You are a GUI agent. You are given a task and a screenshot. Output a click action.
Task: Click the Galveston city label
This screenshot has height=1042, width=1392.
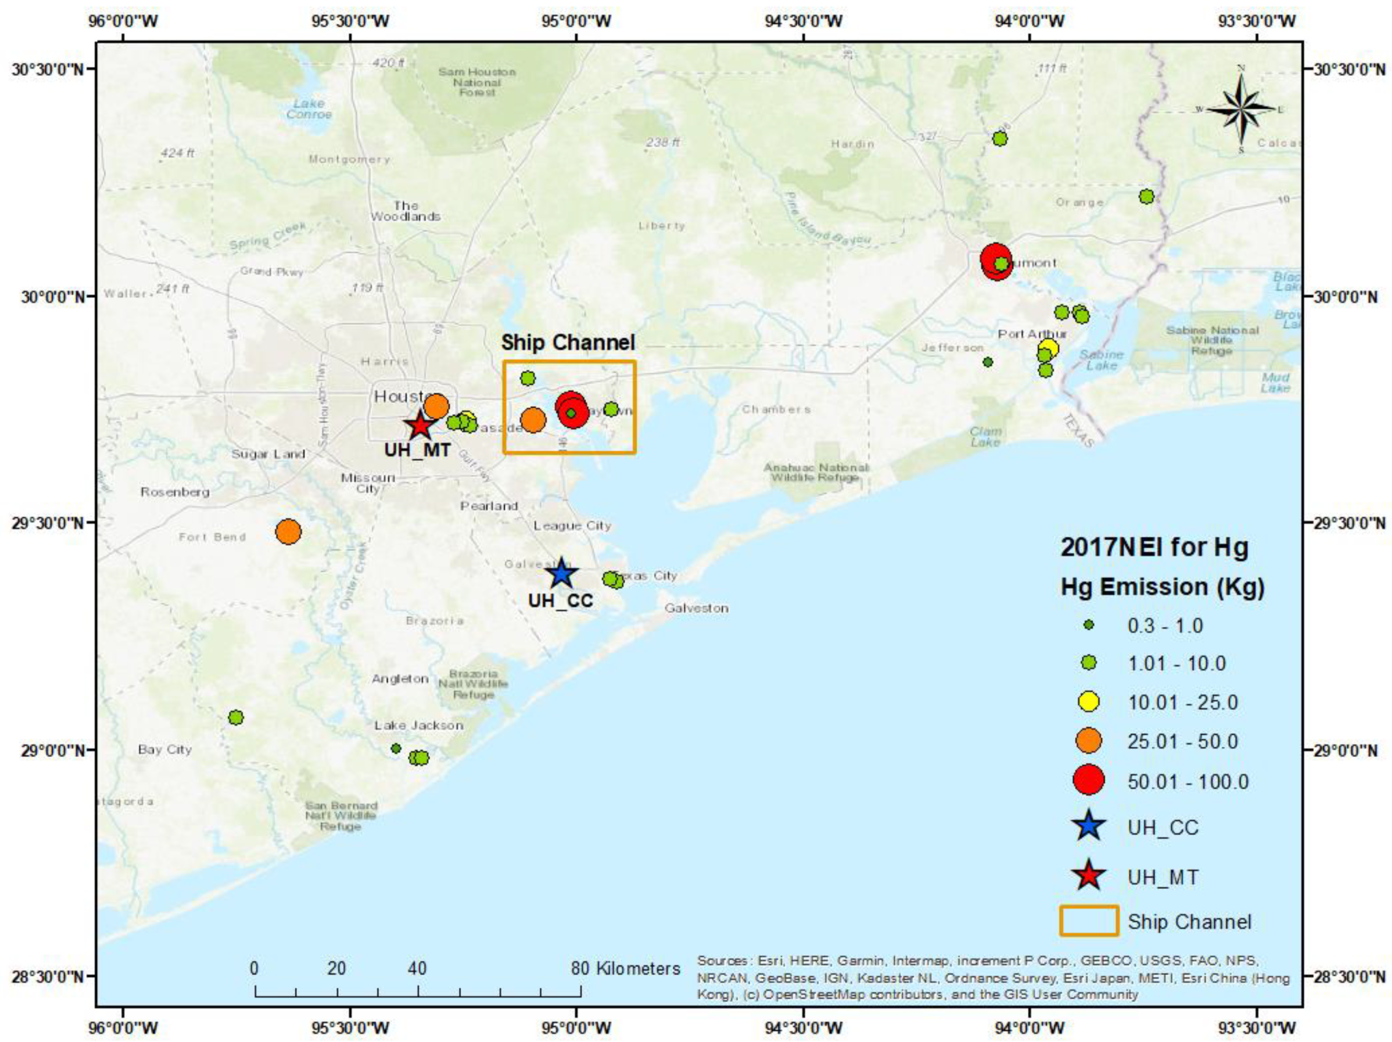697,608
